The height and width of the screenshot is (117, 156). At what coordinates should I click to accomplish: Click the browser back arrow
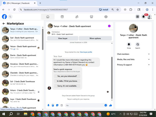point(3,10)
